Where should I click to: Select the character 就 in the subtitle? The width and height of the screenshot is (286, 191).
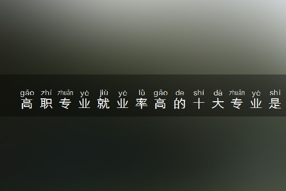click(103, 104)
